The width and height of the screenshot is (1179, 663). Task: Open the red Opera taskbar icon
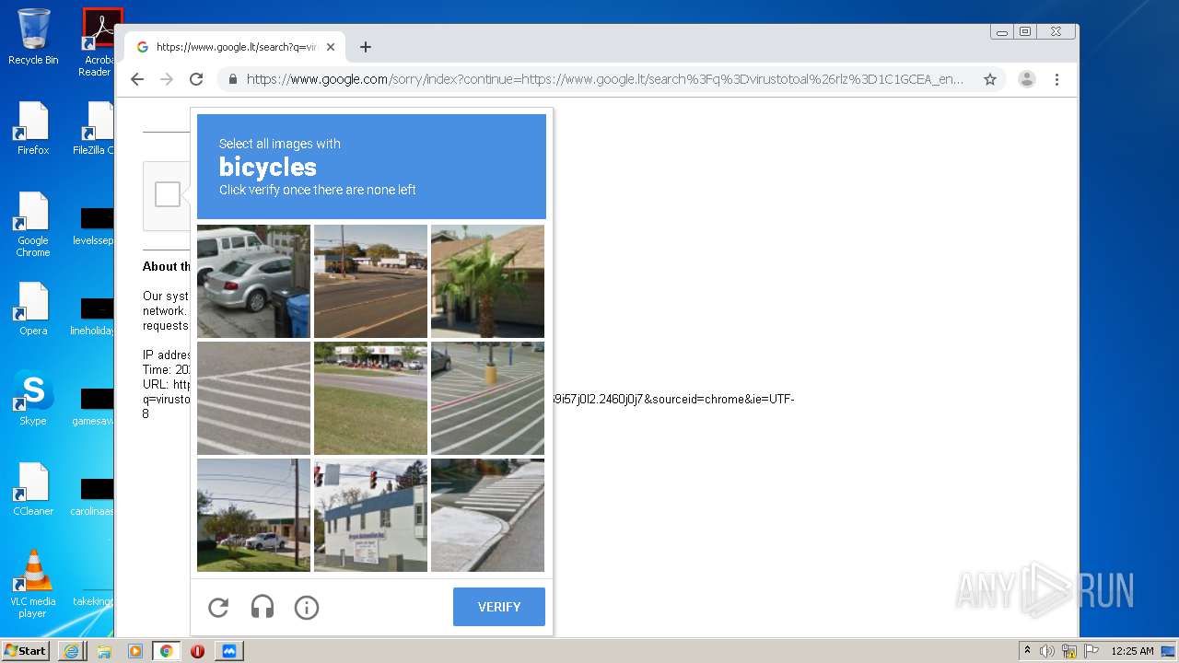click(197, 651)
